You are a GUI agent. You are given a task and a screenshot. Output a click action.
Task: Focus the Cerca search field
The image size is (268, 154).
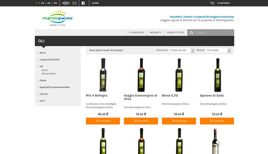(214, 33)
